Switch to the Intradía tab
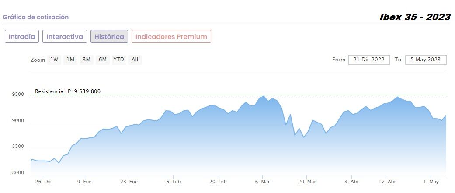The image size is (455, 193). (x=22, y=36)
